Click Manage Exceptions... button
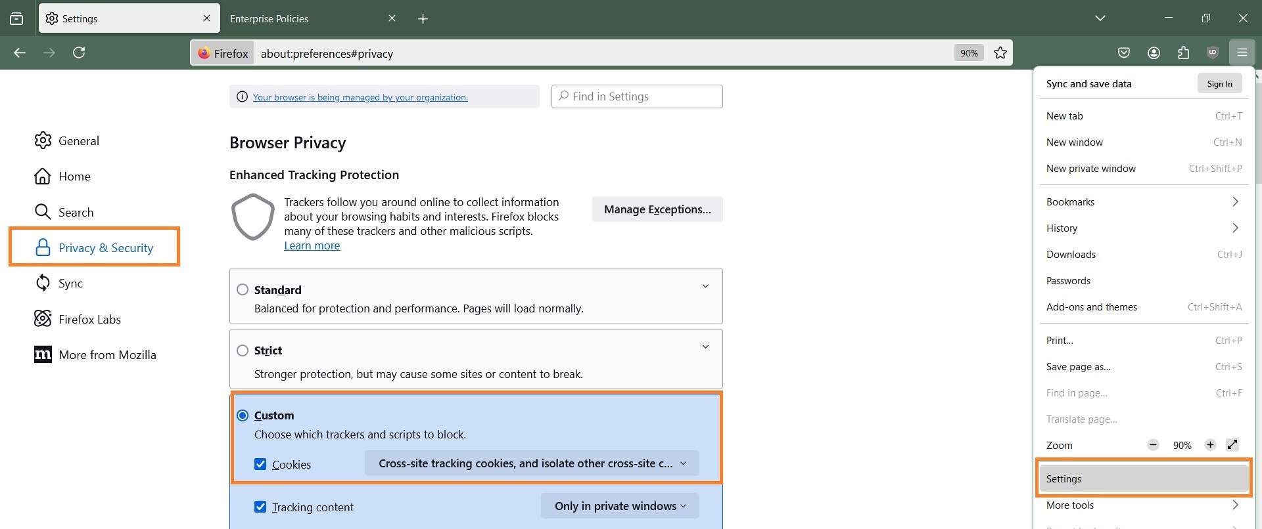This screenshot has height=529, width=1262. point(657,209)
